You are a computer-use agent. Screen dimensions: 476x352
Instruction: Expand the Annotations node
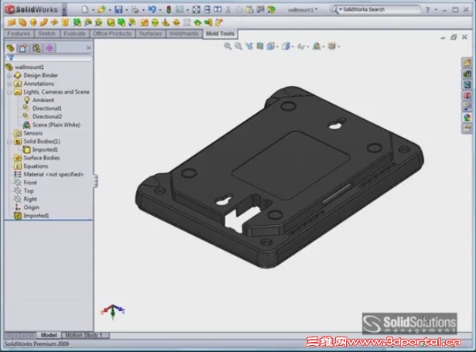9,84
